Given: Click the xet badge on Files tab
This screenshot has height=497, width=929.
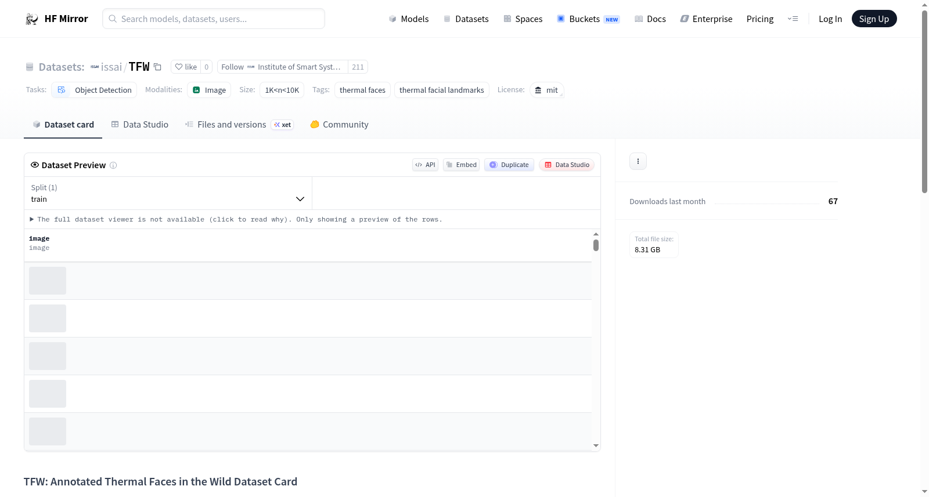Looking at the screenshot, I should point(282,125).
